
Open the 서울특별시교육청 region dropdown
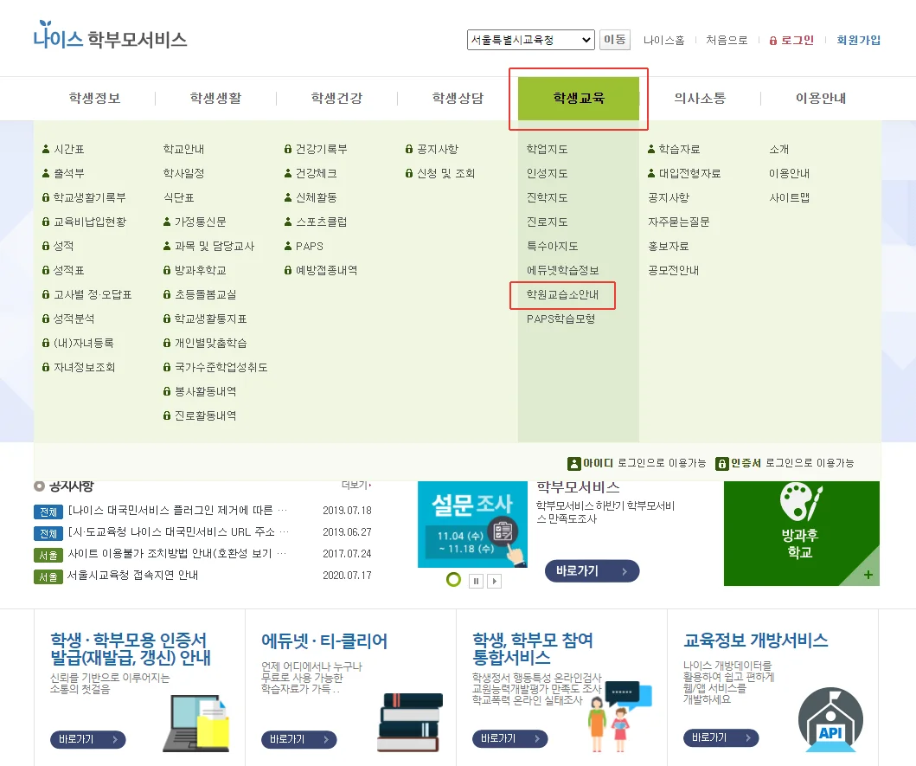coord(530,40)
